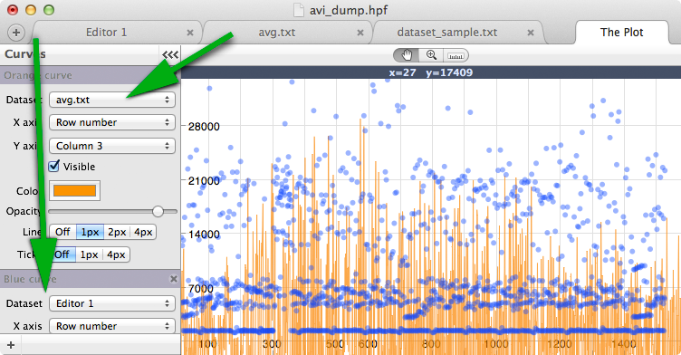Click the avi_dump.hpf window title
This screenshot has width=681, height=355.
pyautogui.click(x=349, y=10)
